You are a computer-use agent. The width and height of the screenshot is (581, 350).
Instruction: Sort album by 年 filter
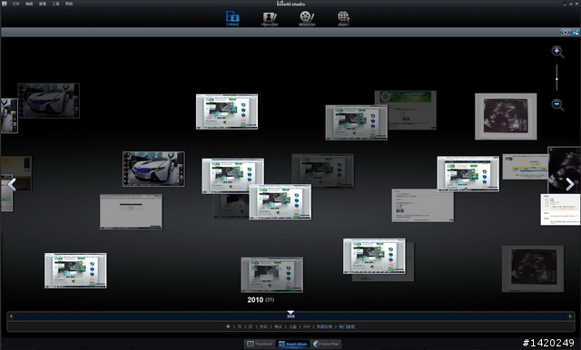point(228,326)
